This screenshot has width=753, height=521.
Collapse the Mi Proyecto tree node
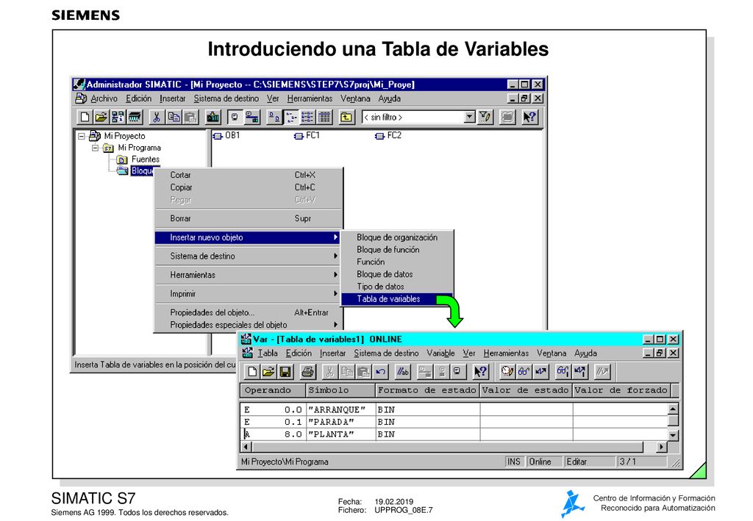(x=82, y=136)
